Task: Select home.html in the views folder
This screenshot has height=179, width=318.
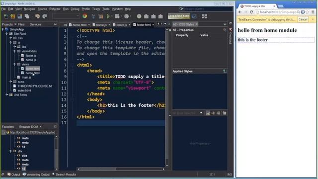Action: [32, 73]
